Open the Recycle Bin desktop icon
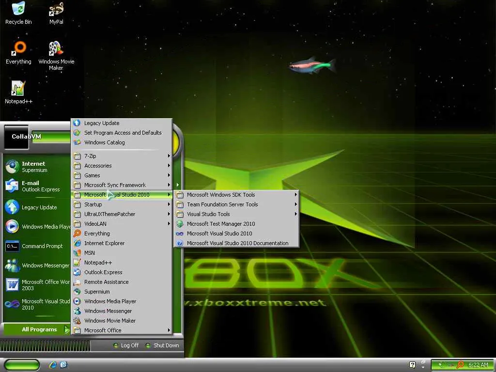The height and width of the screenshot is (372, 496). pos(18,13)
